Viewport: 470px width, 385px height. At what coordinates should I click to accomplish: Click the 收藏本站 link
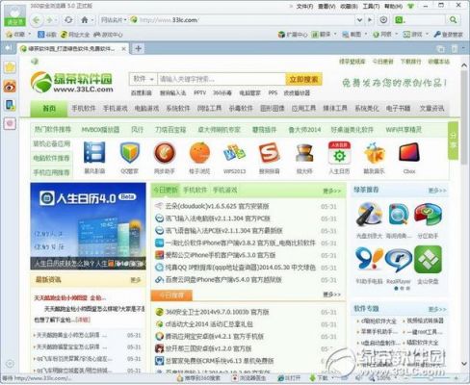click(x=438, y=62)
